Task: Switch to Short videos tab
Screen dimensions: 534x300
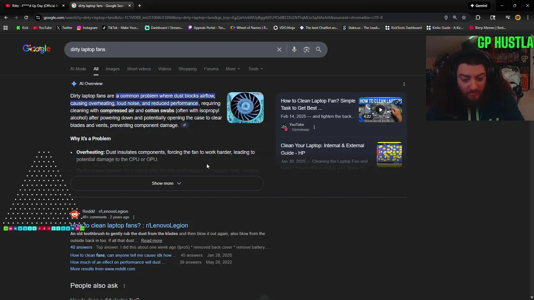Action: pos(139,69)
